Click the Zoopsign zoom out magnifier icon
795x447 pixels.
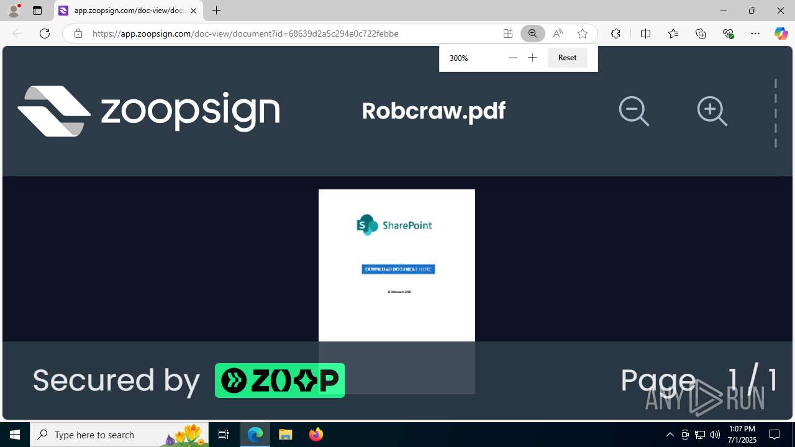pos(634,112)
